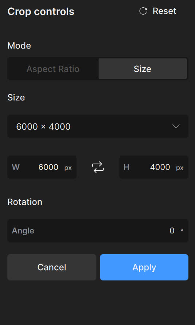Click the circular Reset arrow icon

(x=143, y=11)
